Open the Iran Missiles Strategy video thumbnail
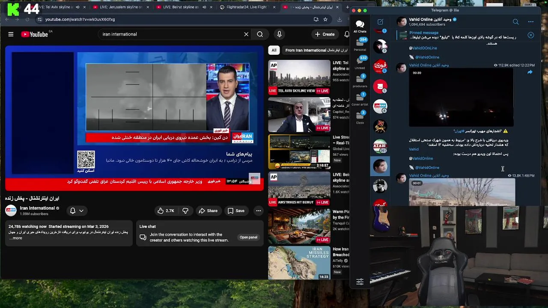The width and height of the screenshot is (548, 308). tap(299, 263)
